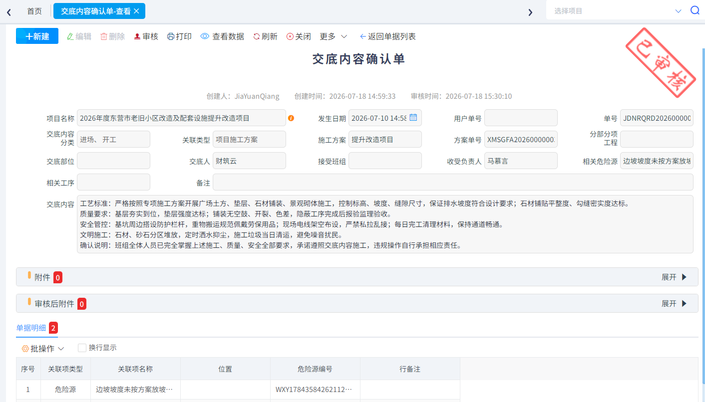
Task: Click the WXY17843584262112 cell
Action: (x=315, y=390)
